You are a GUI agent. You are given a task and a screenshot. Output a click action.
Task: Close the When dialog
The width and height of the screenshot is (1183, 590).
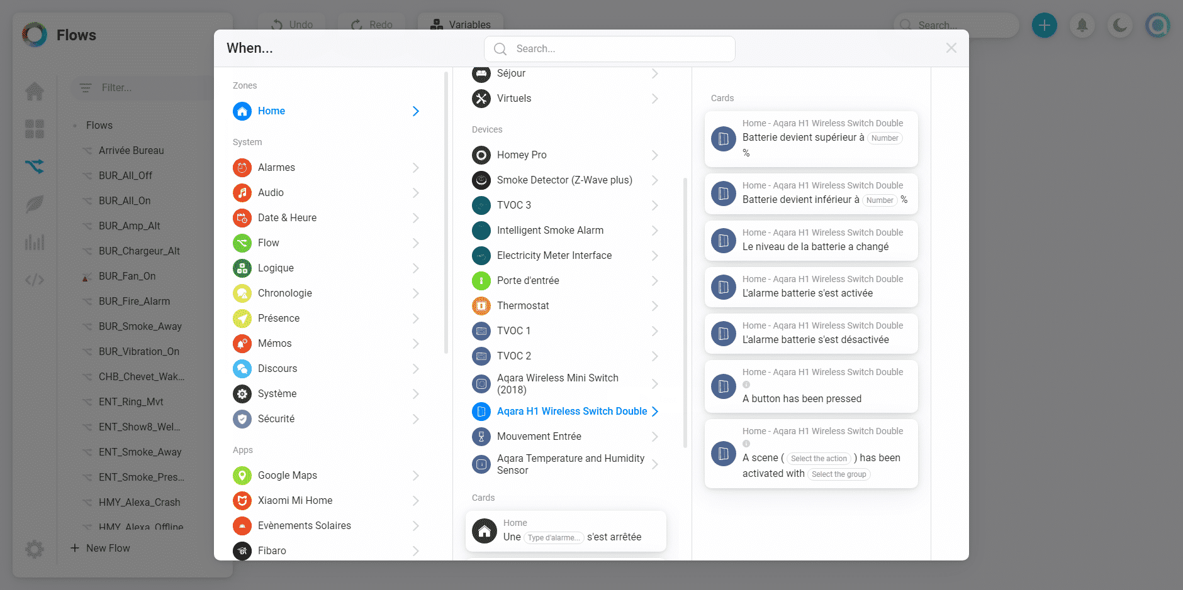[951, 48]
